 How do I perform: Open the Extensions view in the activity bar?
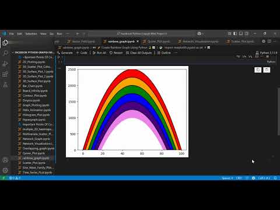5,74
